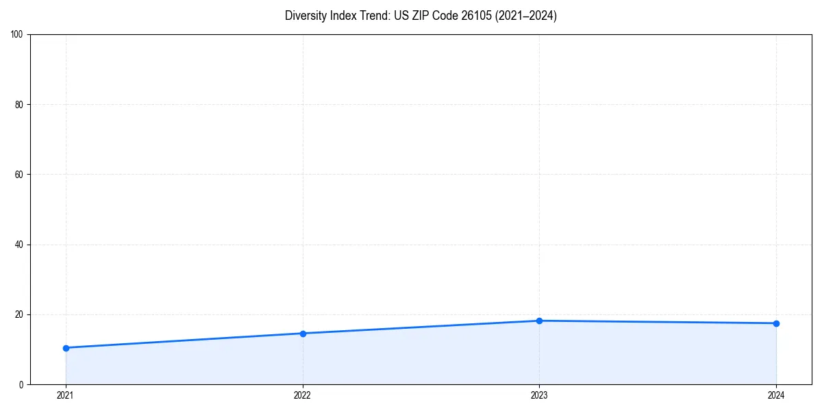822x411 pixels.
Task: Click the trend line segment between 2022 and 2023
Action: [421, 327]
